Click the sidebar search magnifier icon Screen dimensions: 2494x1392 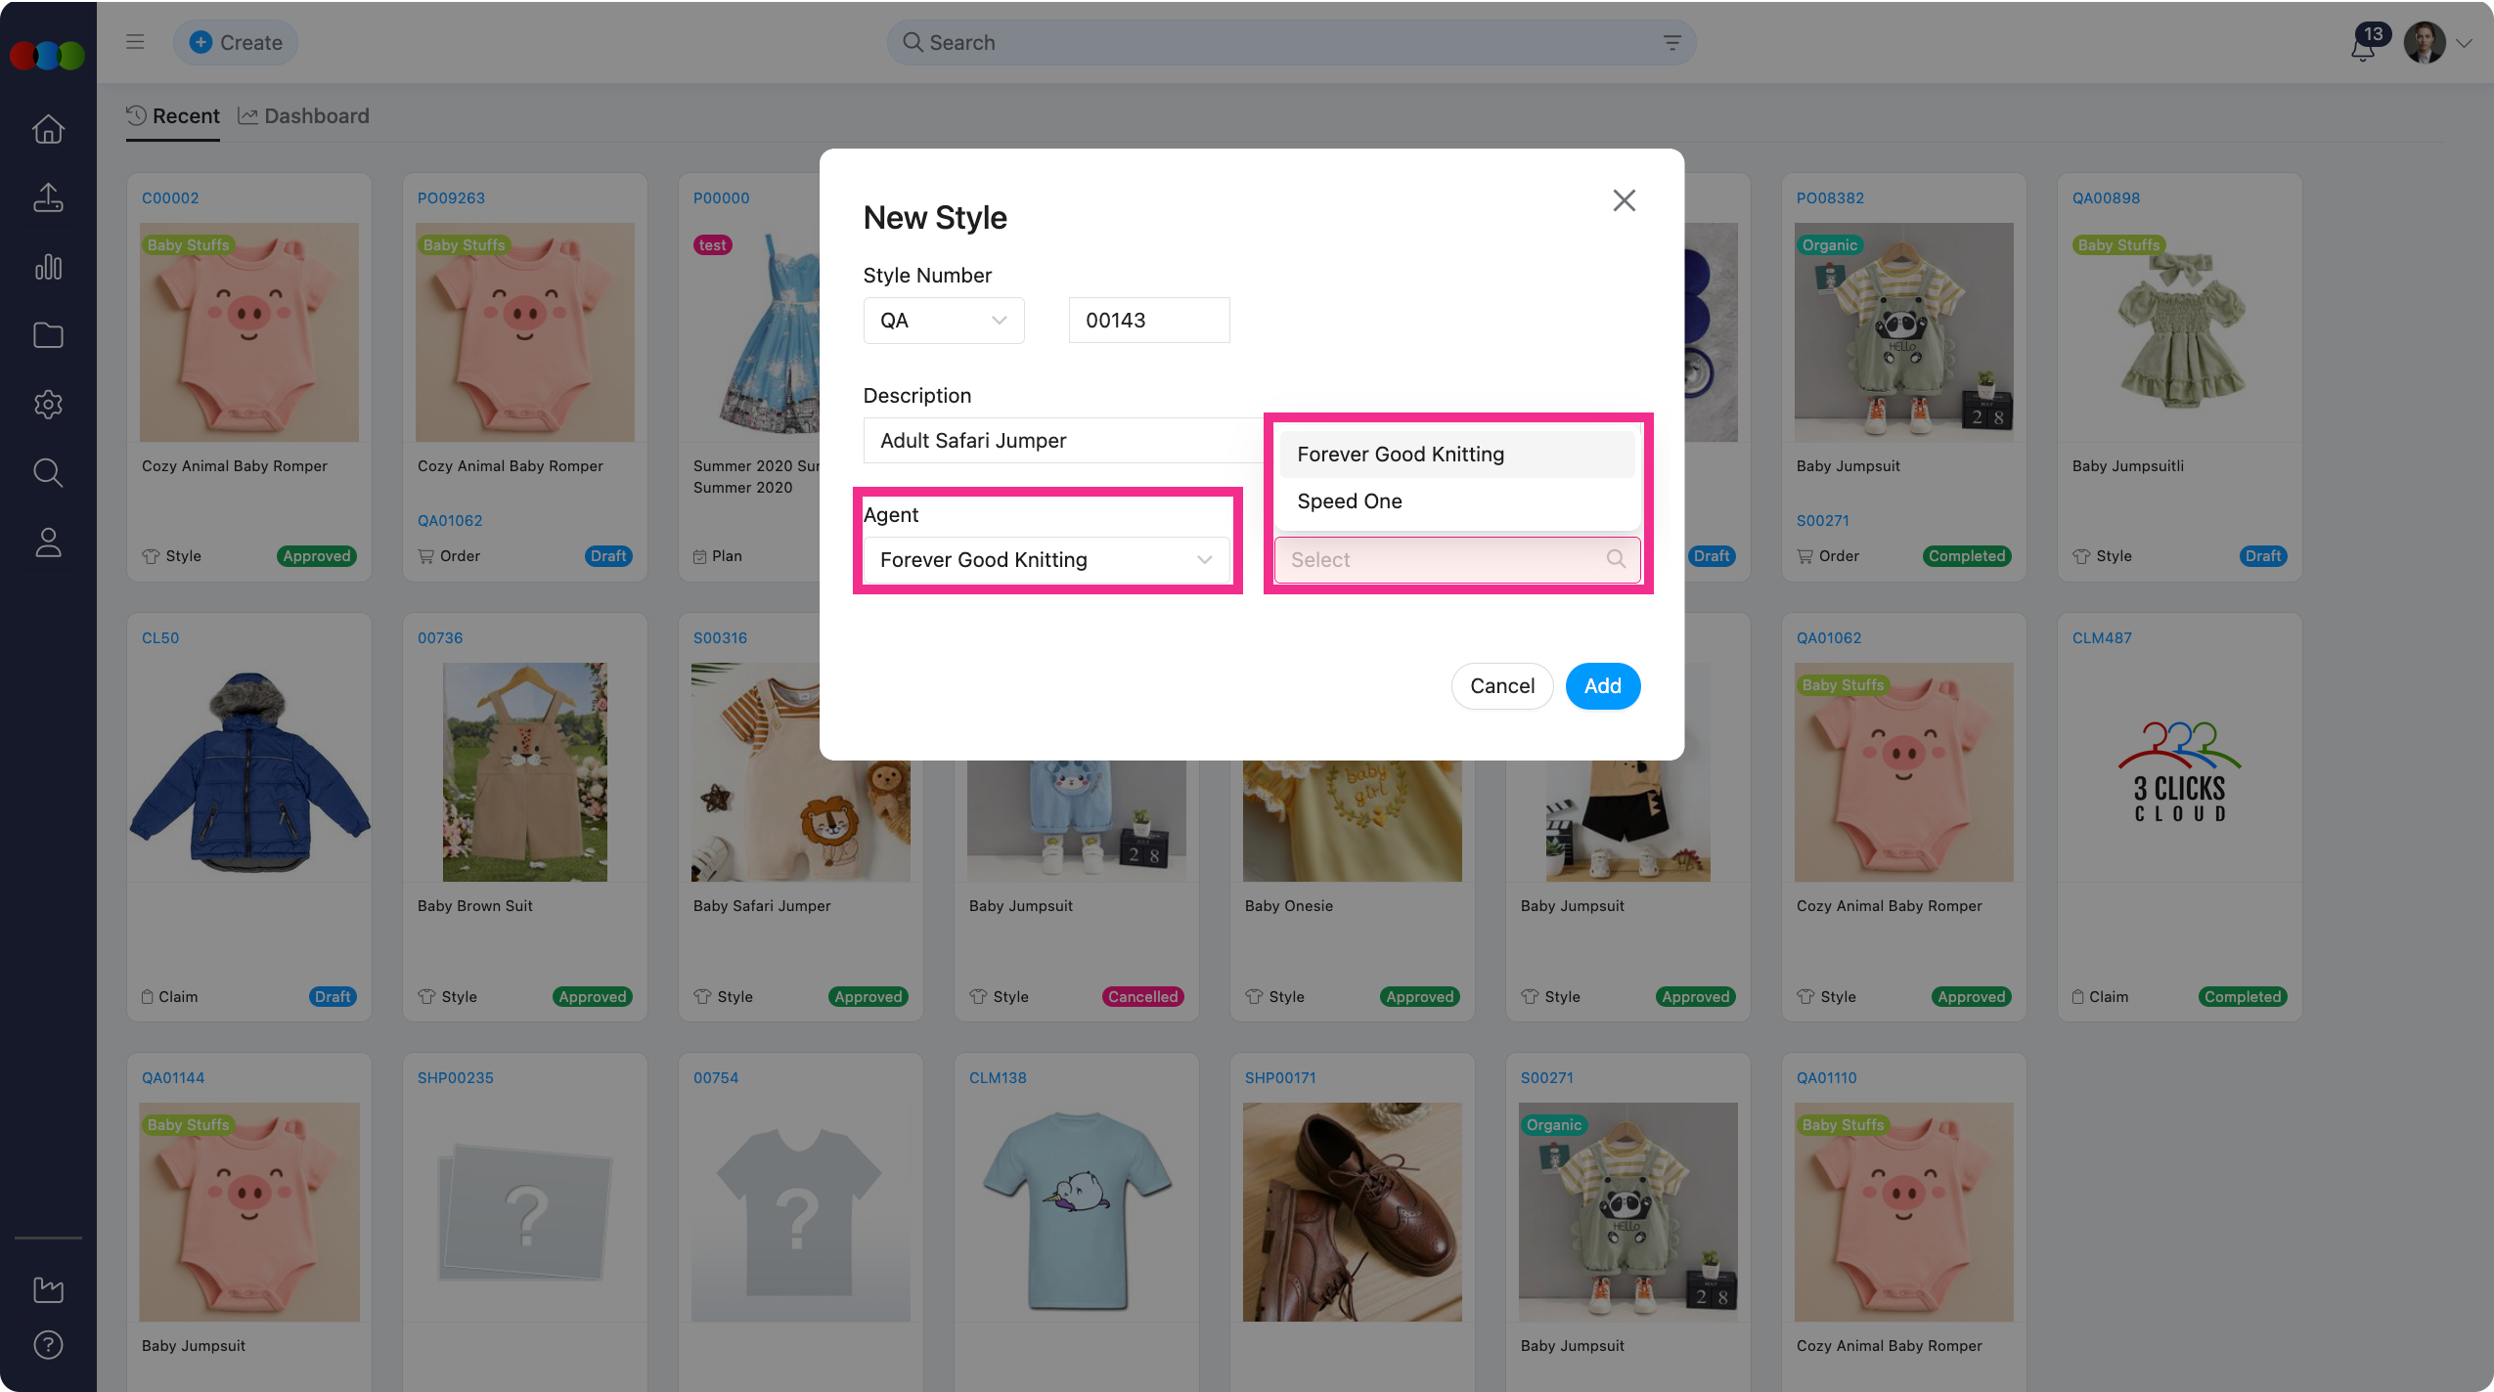point(48,473)
